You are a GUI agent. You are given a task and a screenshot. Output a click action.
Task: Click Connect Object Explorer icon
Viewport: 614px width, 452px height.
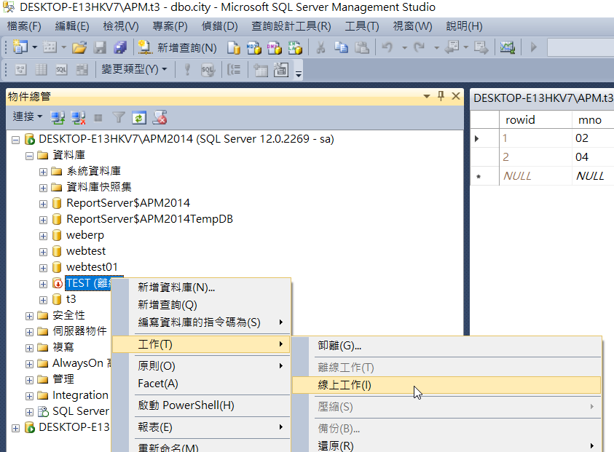point(58,117)
